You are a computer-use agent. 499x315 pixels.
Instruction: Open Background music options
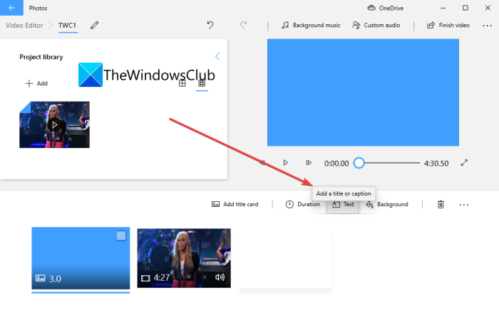click(x=311, y=25)
